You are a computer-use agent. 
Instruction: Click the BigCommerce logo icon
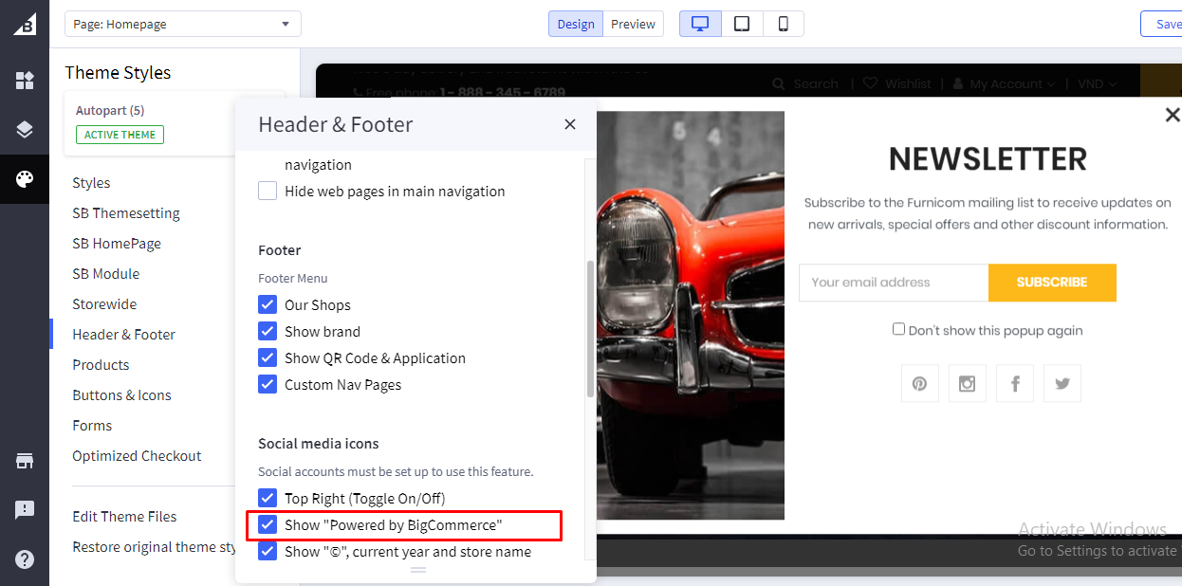[25, 25]
